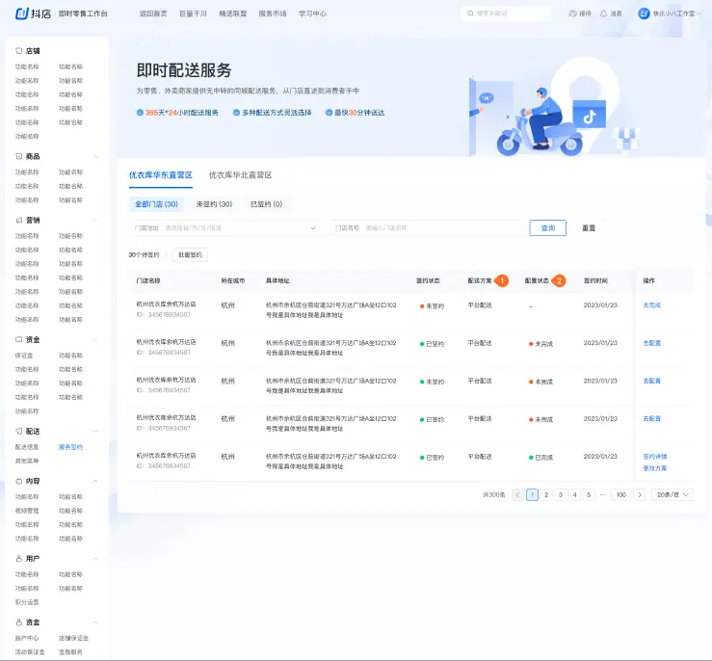This screenshot has height=661, width=712.
Task: Go to previous page arrow
Action: (x=517, y=495)
